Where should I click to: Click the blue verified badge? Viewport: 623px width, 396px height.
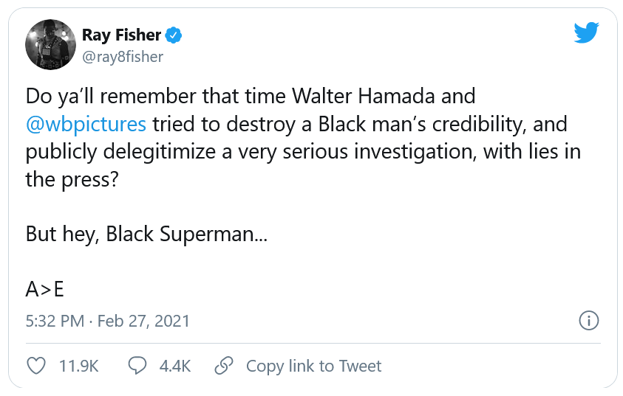coord(174,35)
